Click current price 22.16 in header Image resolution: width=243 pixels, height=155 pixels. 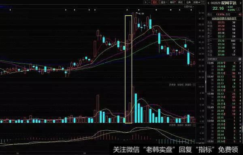218,8
